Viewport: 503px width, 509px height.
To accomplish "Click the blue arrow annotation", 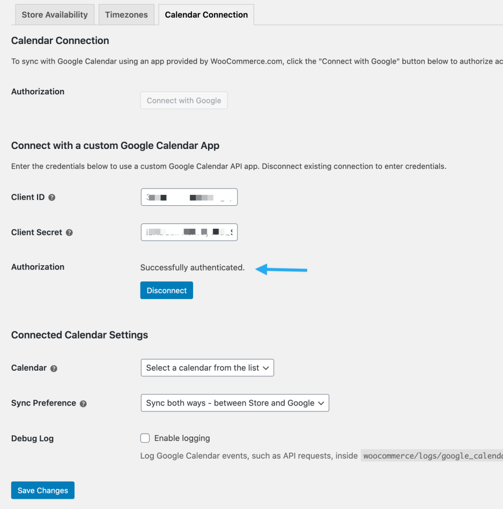I will pyautogui.click(x=282, y=269).
